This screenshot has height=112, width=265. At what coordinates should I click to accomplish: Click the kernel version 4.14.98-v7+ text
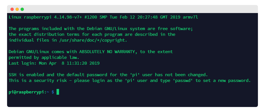pyautogui.click(x=68, y=17)
